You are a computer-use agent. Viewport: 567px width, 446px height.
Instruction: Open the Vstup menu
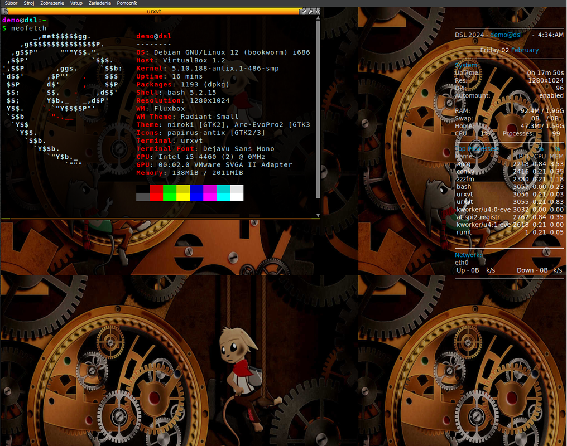76,3
